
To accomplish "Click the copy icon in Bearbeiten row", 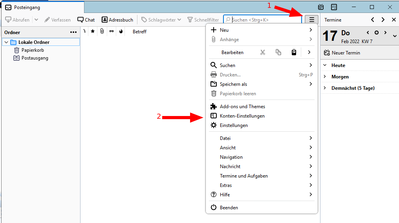I will click(x=278, y=52).
